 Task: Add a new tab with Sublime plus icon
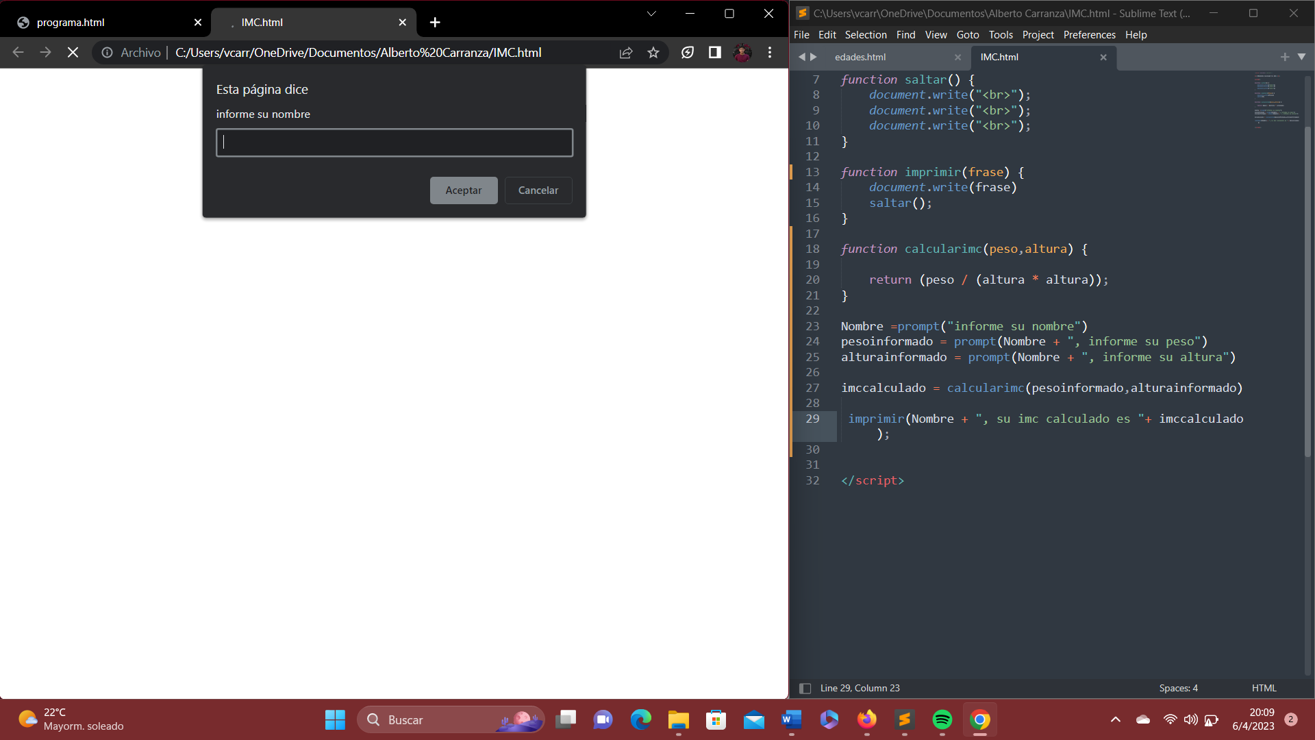(x=1285, y=57)
